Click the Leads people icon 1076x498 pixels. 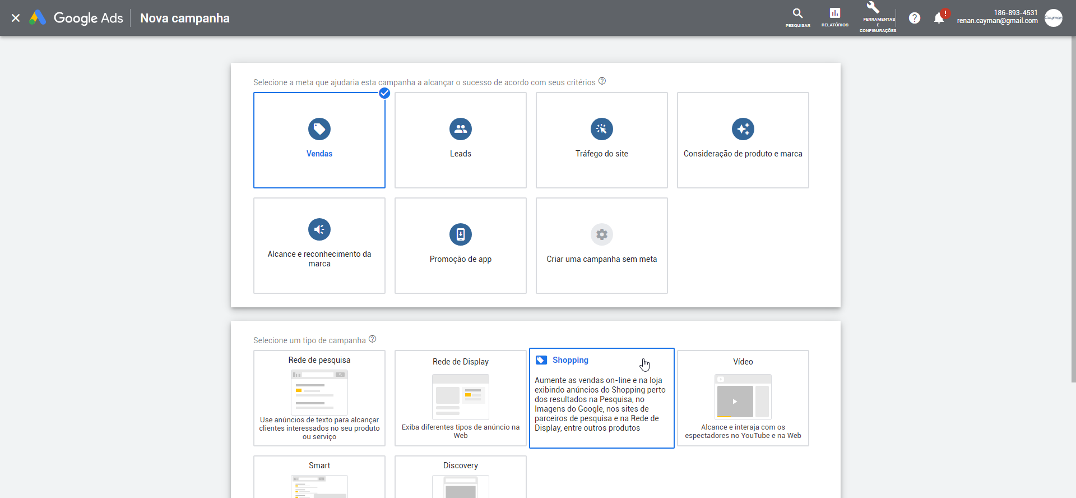point(461,129)
